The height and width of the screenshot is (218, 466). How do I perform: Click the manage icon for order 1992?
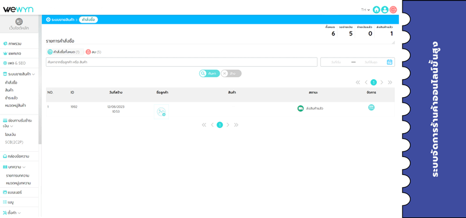371,108
